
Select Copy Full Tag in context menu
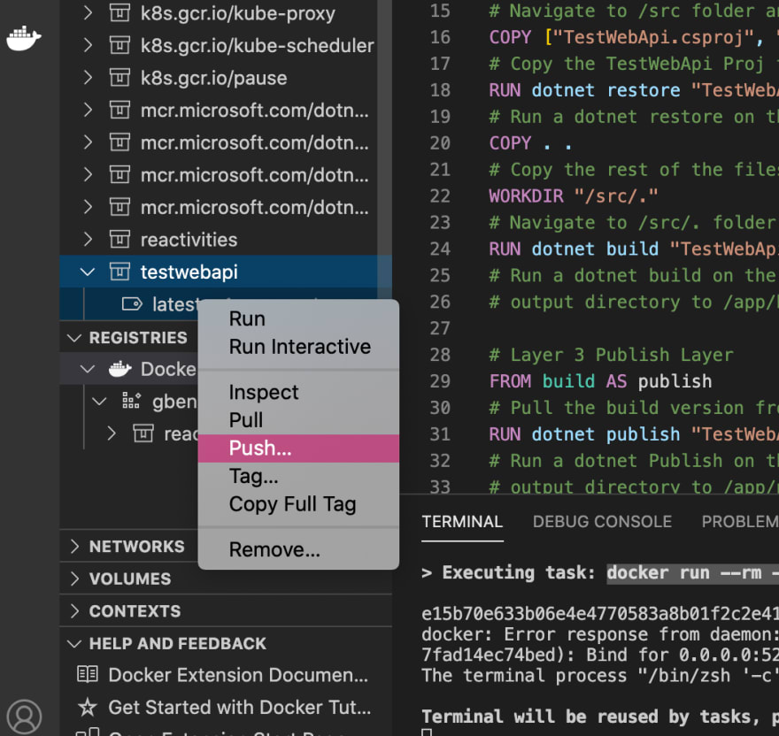point(298,504)
